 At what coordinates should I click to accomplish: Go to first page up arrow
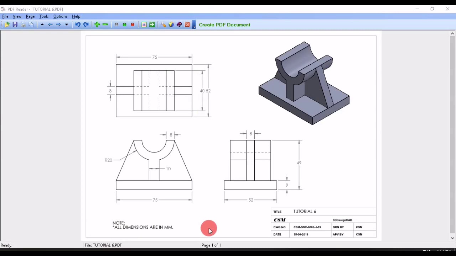coord(42,25)
